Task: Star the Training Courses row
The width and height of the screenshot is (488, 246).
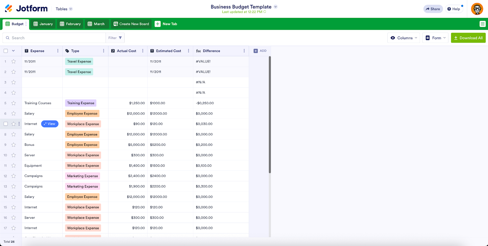Action: click(13, 103)
